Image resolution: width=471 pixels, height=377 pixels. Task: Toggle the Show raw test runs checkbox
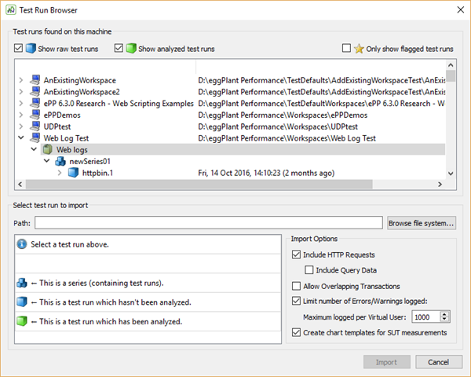click(x=18, y=48)
